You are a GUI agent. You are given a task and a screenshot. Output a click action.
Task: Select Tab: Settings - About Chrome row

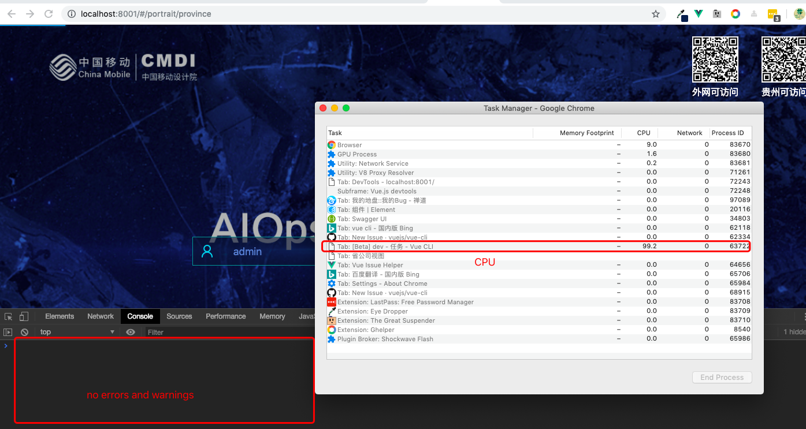coord(539,283)
